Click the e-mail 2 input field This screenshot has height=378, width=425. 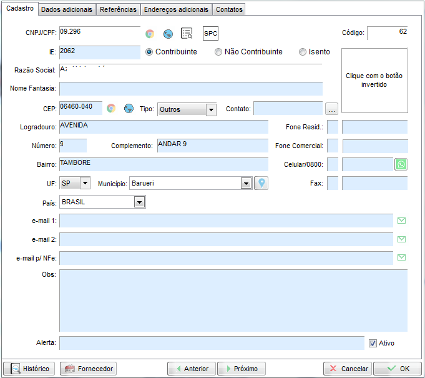[x=227, y=239]
